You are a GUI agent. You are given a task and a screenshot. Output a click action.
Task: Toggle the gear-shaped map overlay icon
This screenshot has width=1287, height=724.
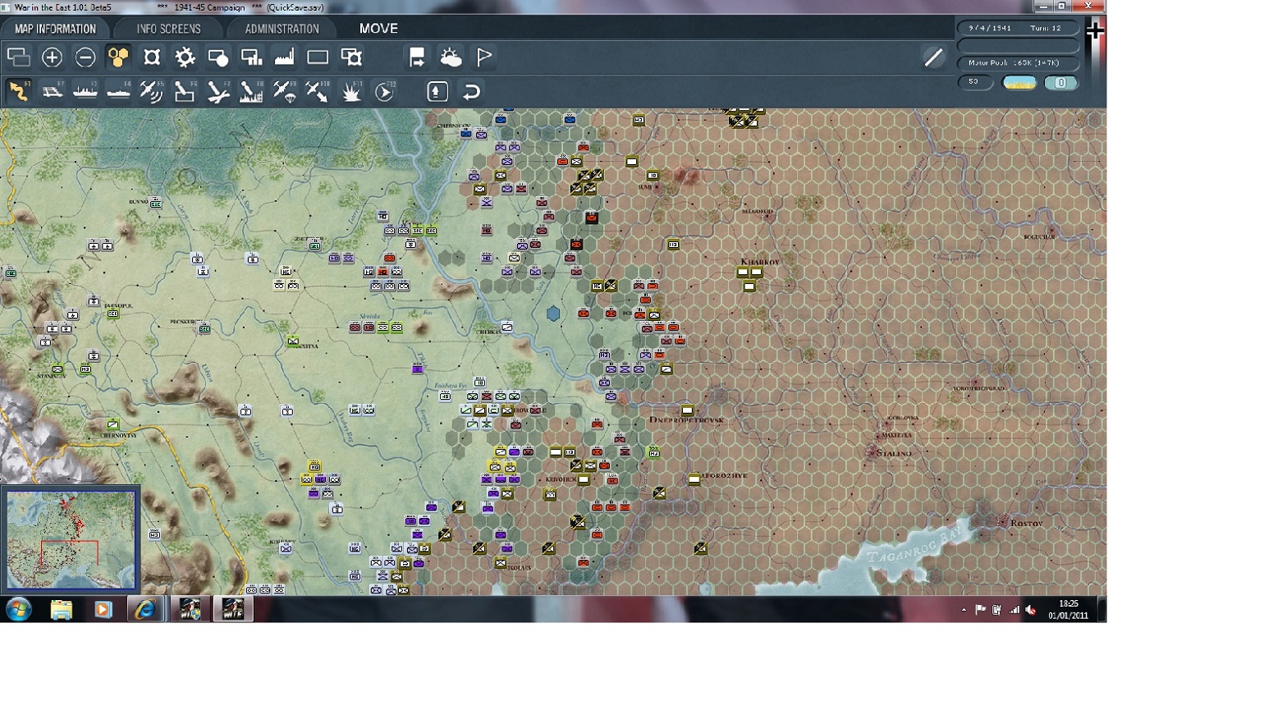coord(185,57)
